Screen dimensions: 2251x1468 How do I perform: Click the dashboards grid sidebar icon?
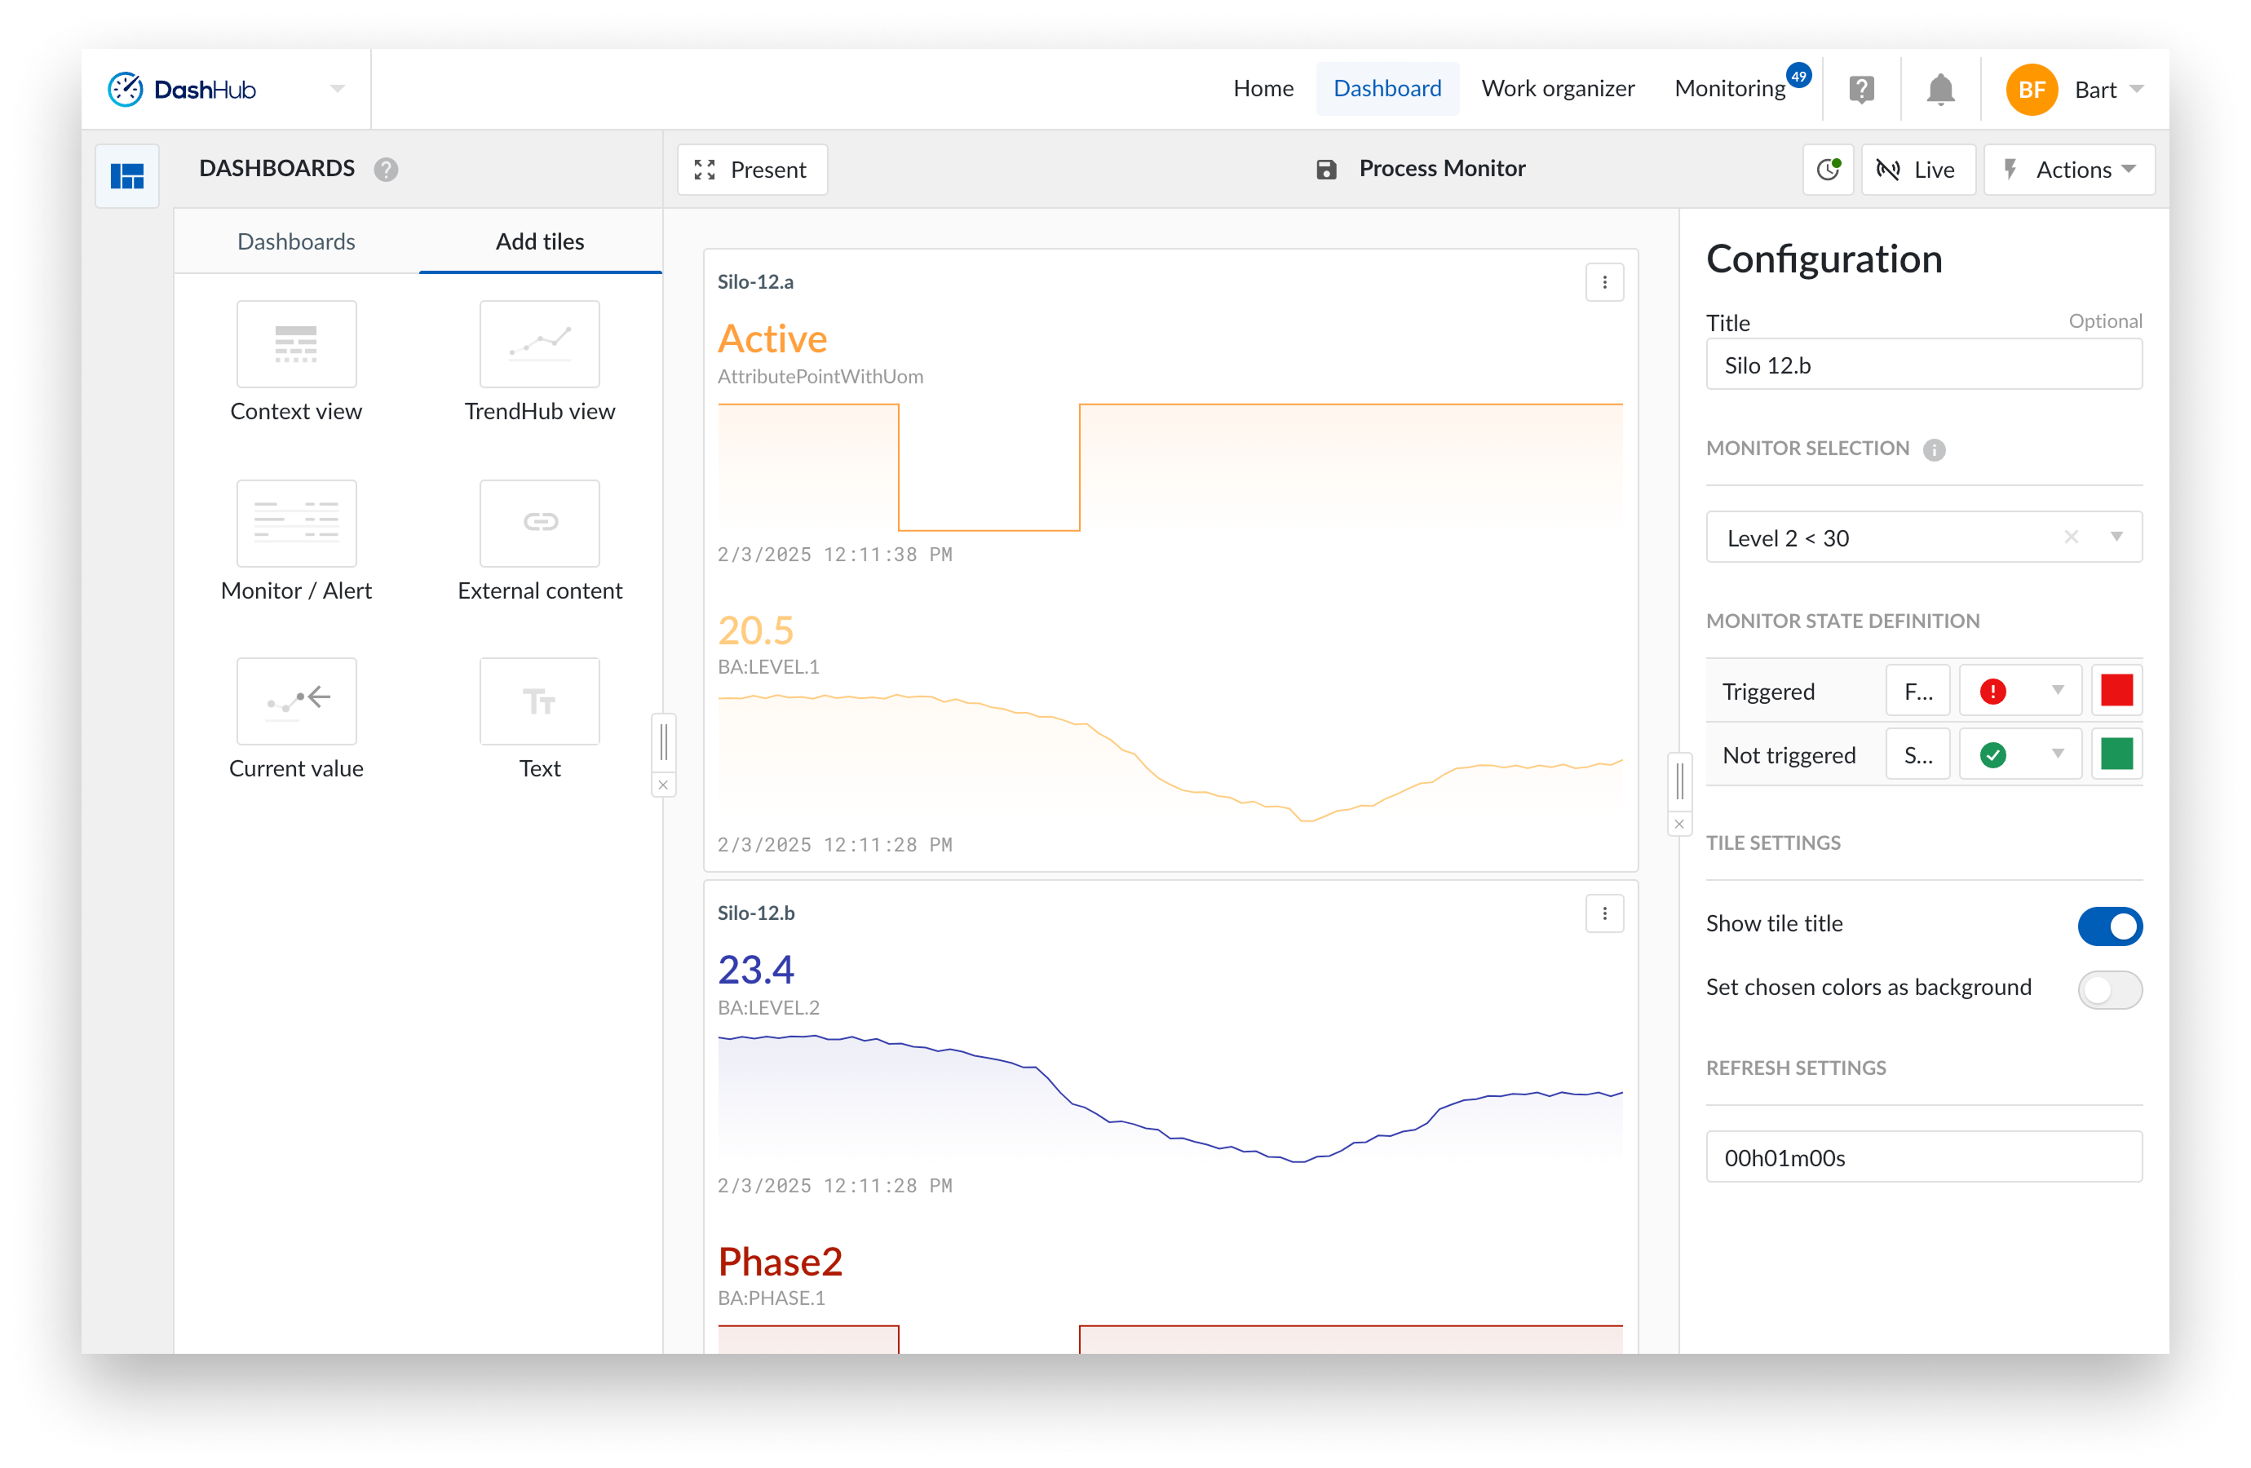[126, 176]
